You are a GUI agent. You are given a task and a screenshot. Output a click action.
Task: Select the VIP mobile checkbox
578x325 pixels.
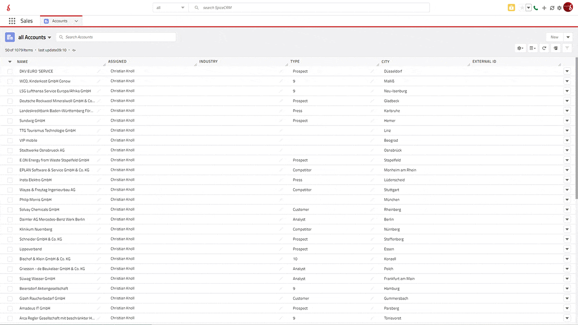click(10, 140)
